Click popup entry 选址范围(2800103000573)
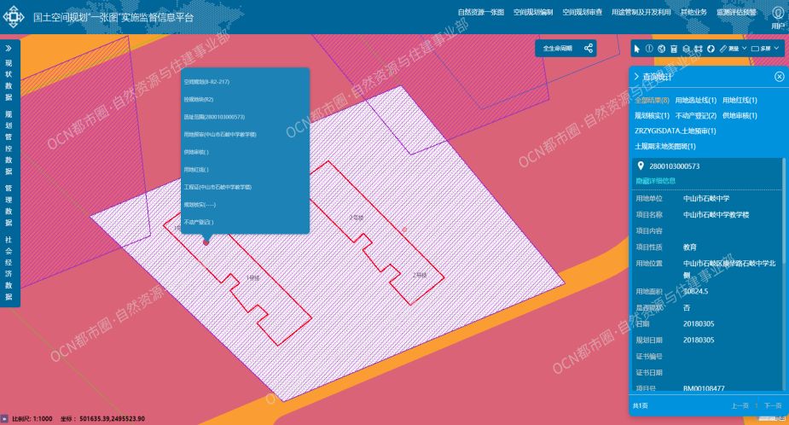Viewport: 789px width, 425px height. coord(214,117)
